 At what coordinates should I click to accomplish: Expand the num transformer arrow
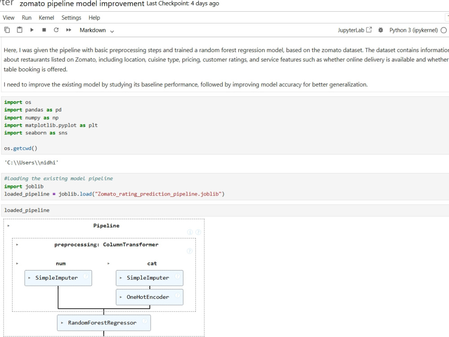[17, 263]
